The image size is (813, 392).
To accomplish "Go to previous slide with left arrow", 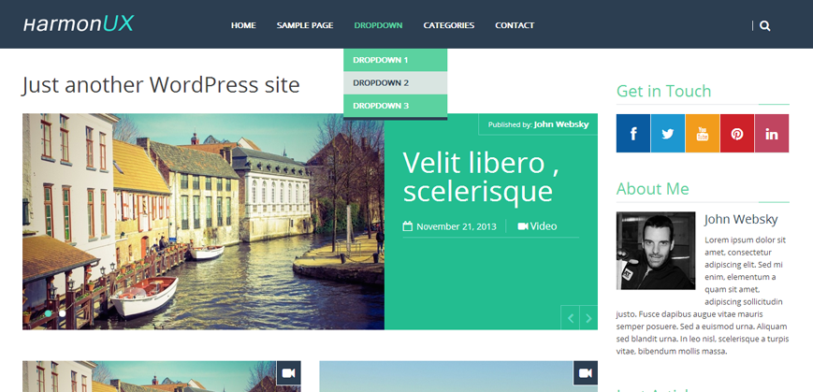I will click(x=570, y=318).
